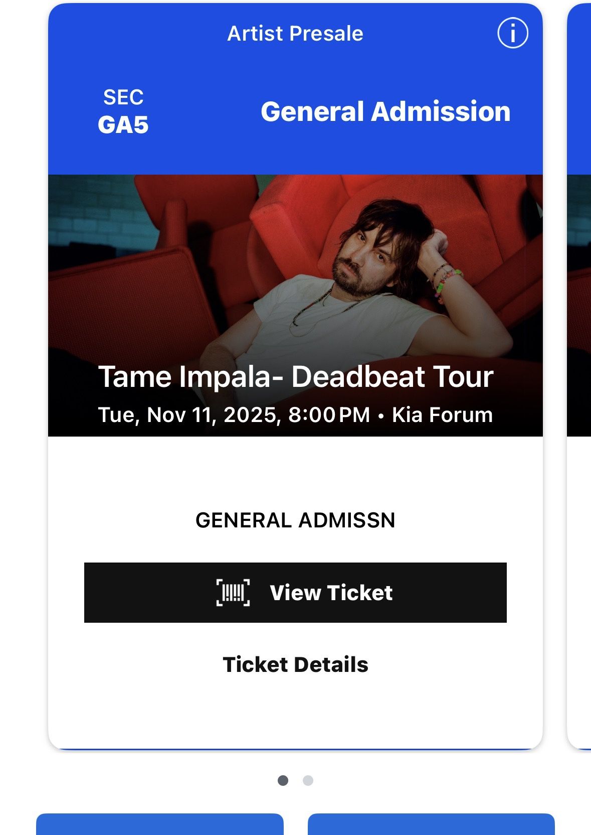Tap the bottom-right blue button
Screen dimensions: 591x835
431,825
